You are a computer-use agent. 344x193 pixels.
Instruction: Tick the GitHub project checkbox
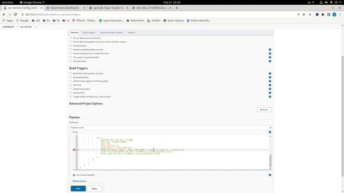pyautogui.click(x=71, y=46)
